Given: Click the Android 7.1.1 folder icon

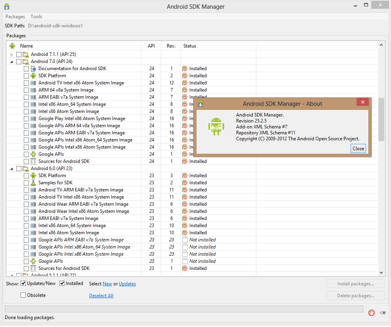Looking at the screenshot, I should [26, 54].
